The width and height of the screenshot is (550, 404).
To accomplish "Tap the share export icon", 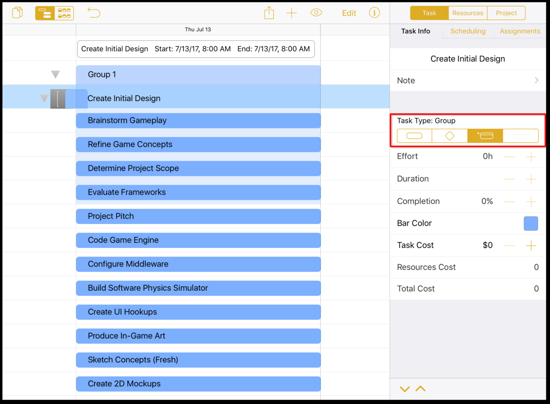I will point(269,12).
